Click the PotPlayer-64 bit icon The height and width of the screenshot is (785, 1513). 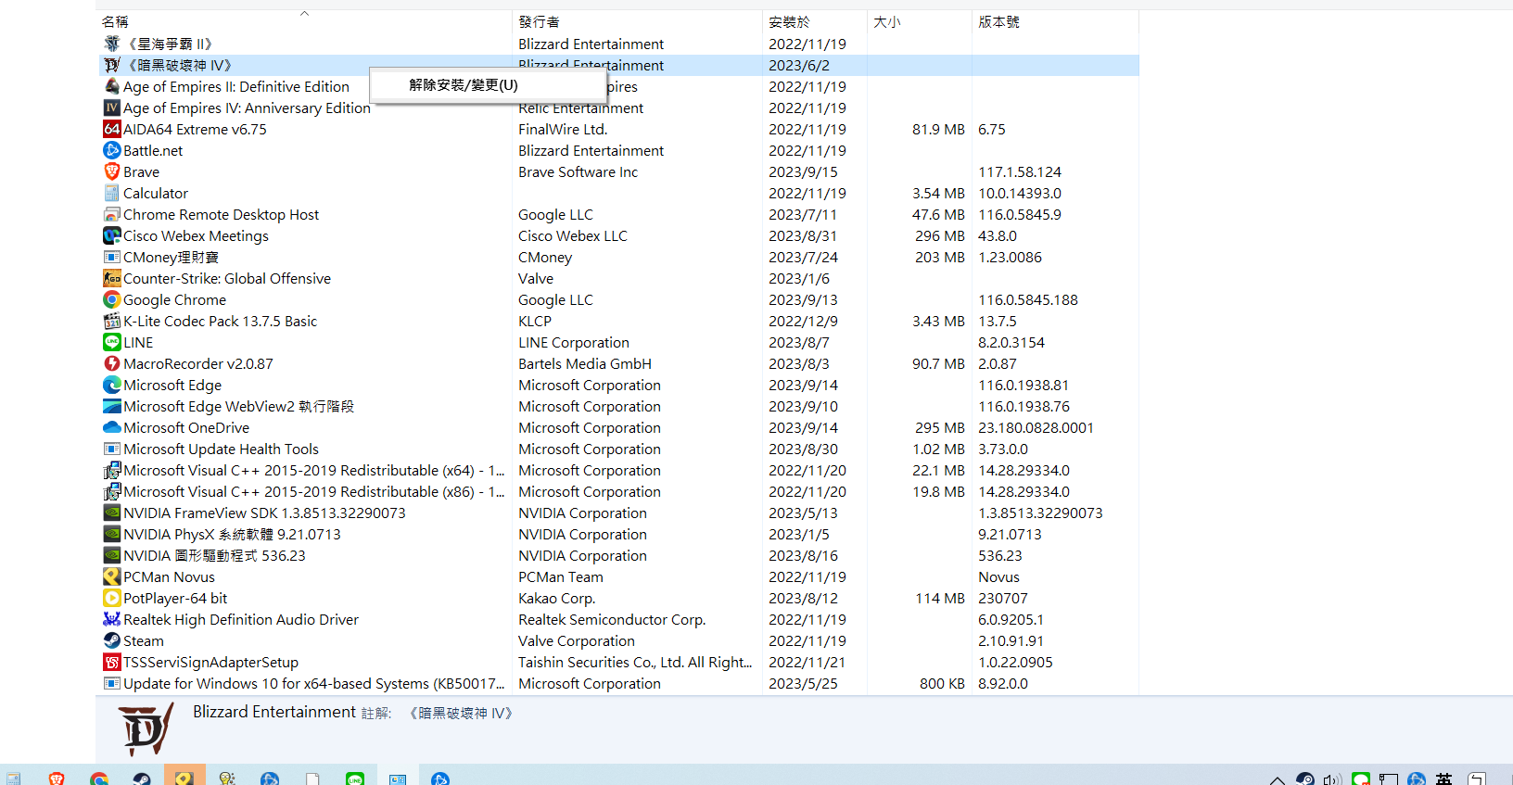[112, 598]
